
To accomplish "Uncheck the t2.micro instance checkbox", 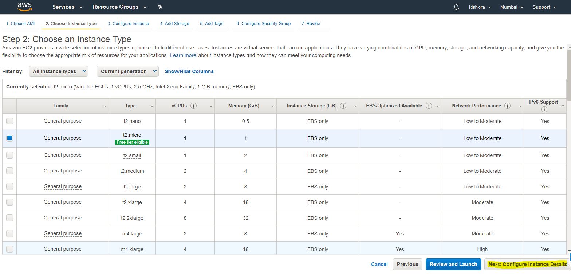I will coord(10,138).
